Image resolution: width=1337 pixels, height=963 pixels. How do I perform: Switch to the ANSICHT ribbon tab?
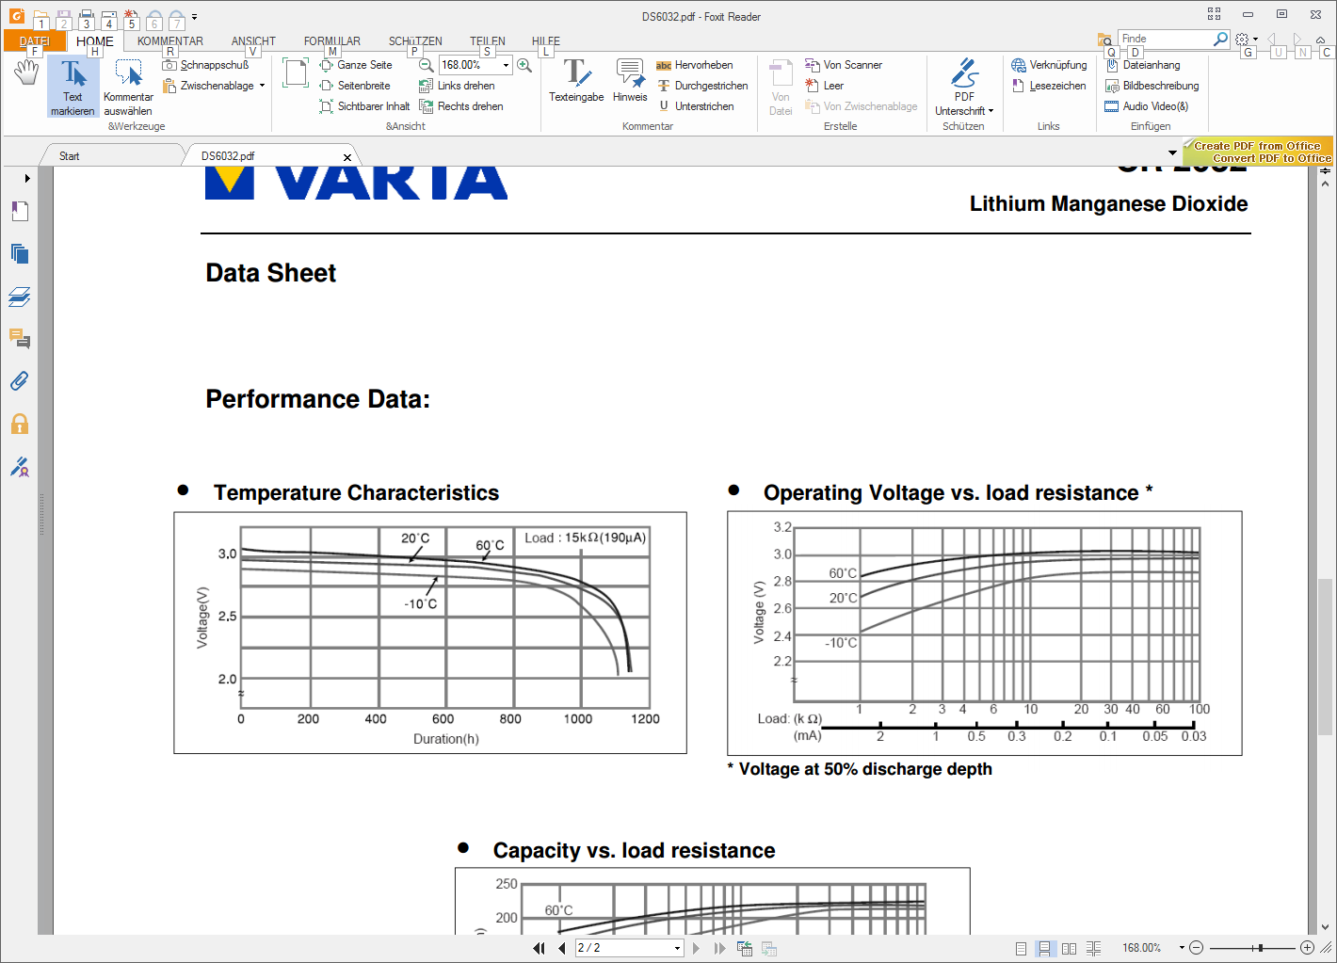[253, 41]
